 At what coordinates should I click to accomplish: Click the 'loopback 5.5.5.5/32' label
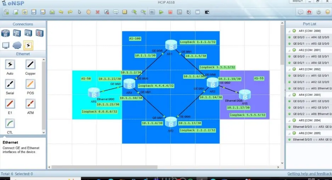248,115
